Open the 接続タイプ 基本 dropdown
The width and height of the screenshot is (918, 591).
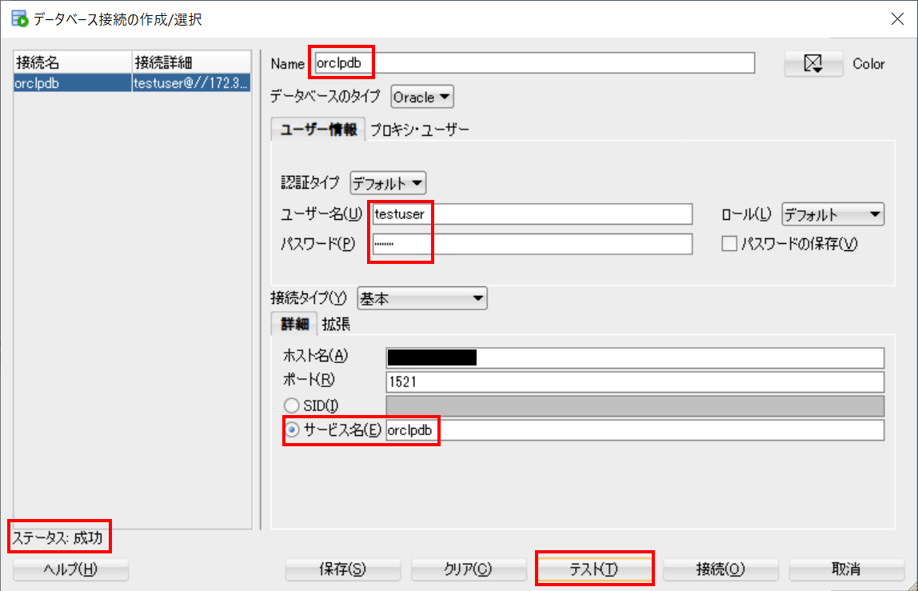point(421,299)
